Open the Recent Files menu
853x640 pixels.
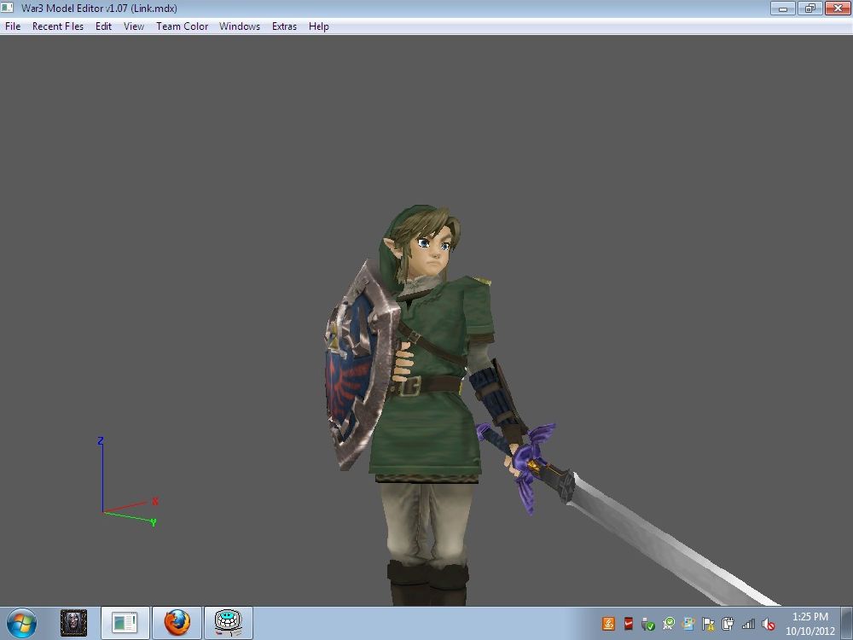coord(58,26)
